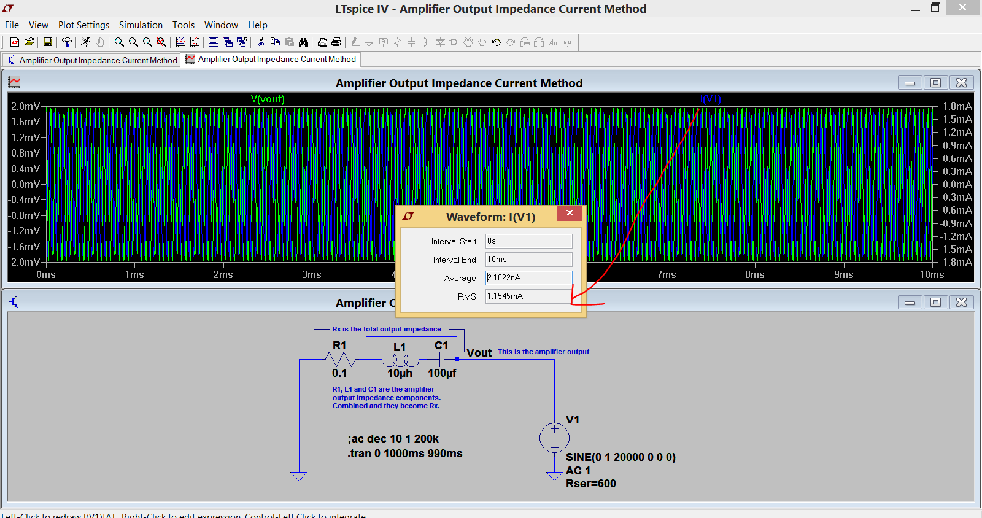Open the Plot Settings menu
The image size is (982, 518).
point(83,25)
